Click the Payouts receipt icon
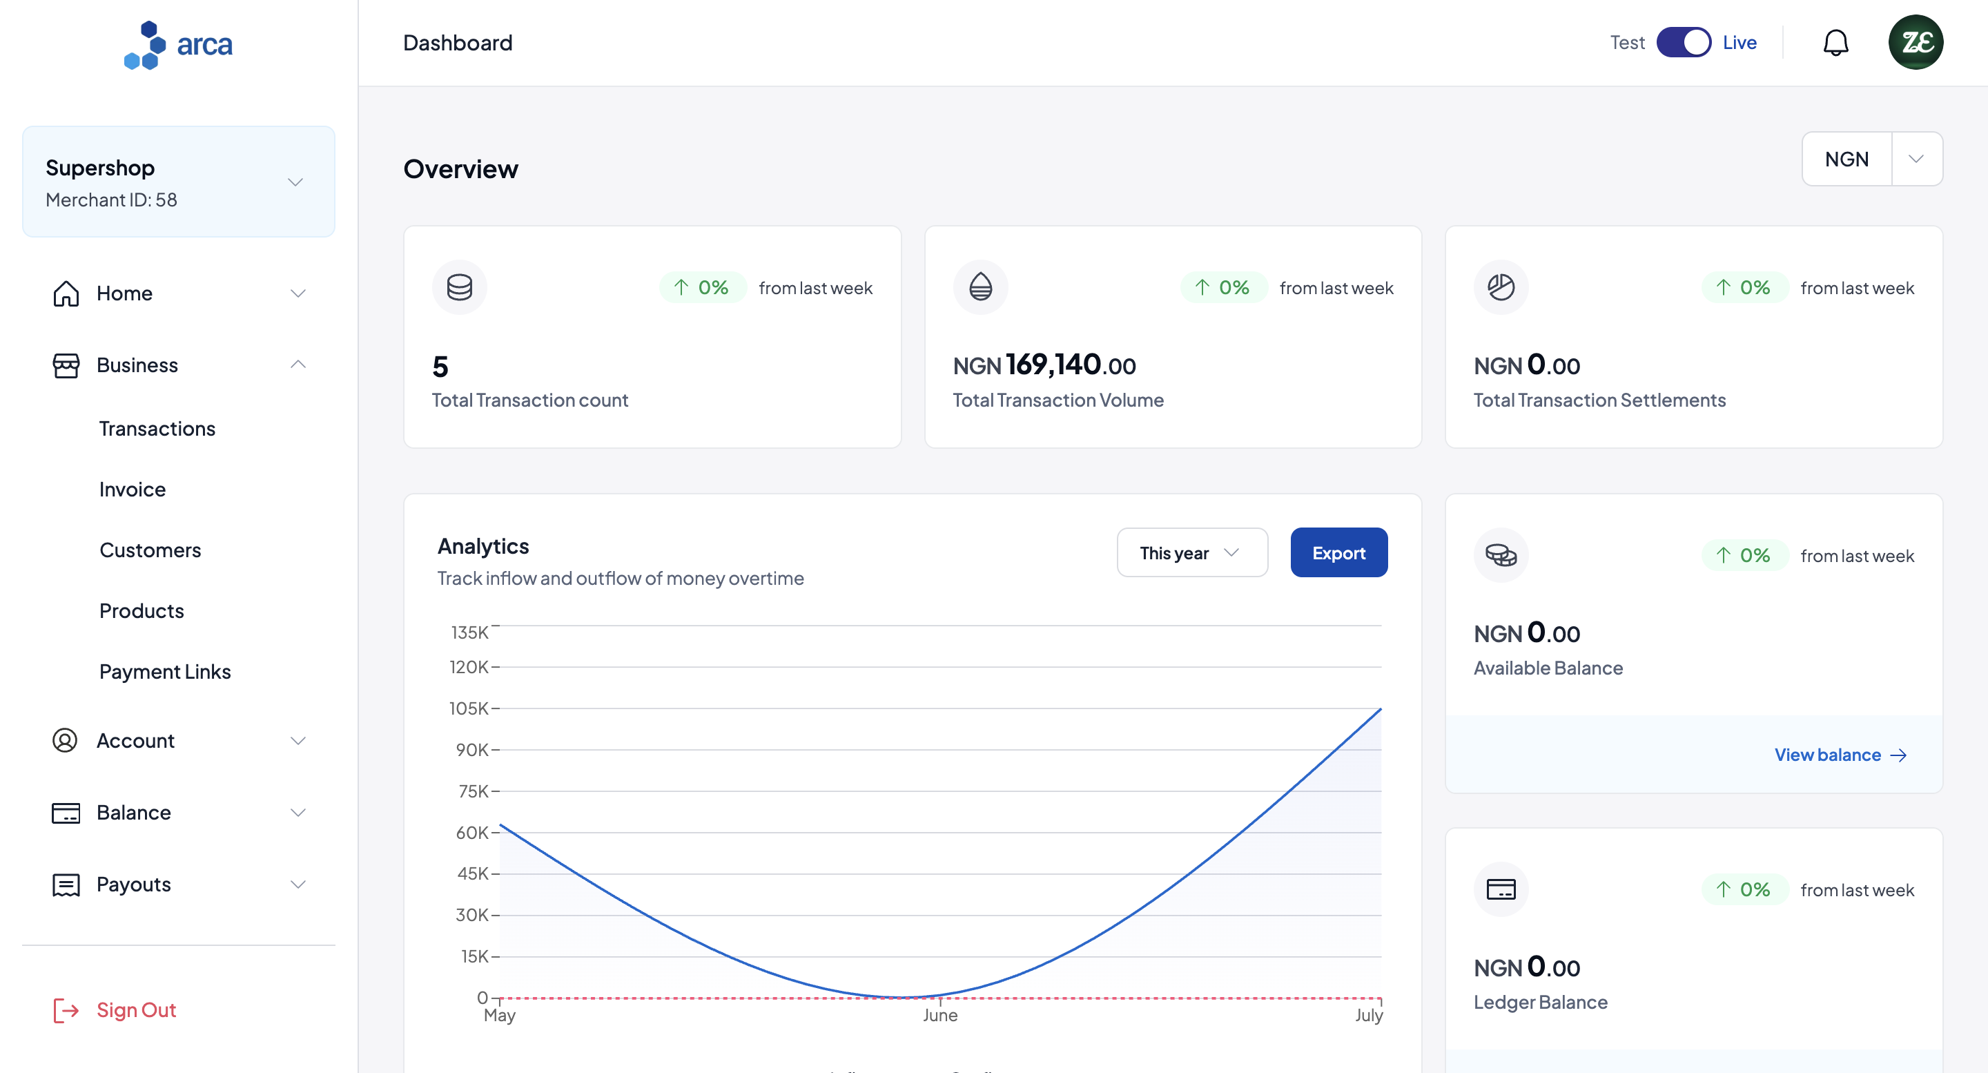 point(66,884)
